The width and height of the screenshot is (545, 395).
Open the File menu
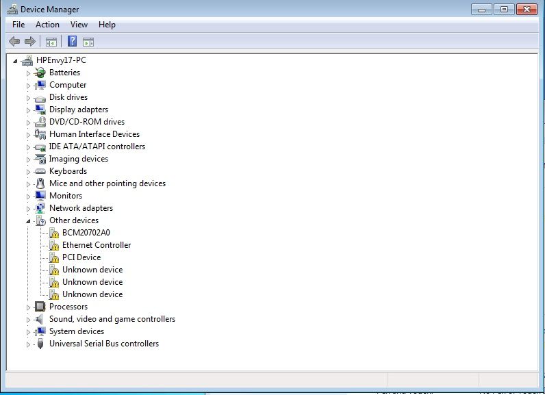[18, 25]
